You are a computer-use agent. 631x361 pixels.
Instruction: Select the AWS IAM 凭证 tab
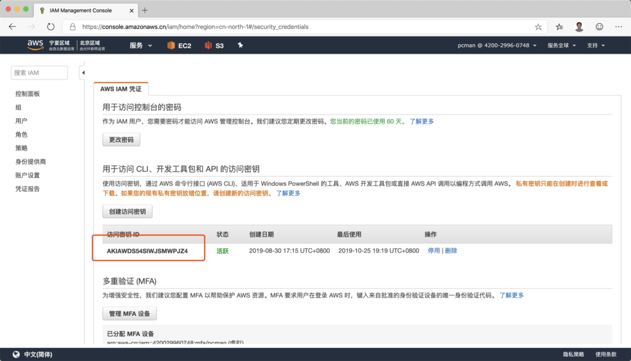point(121,89)
